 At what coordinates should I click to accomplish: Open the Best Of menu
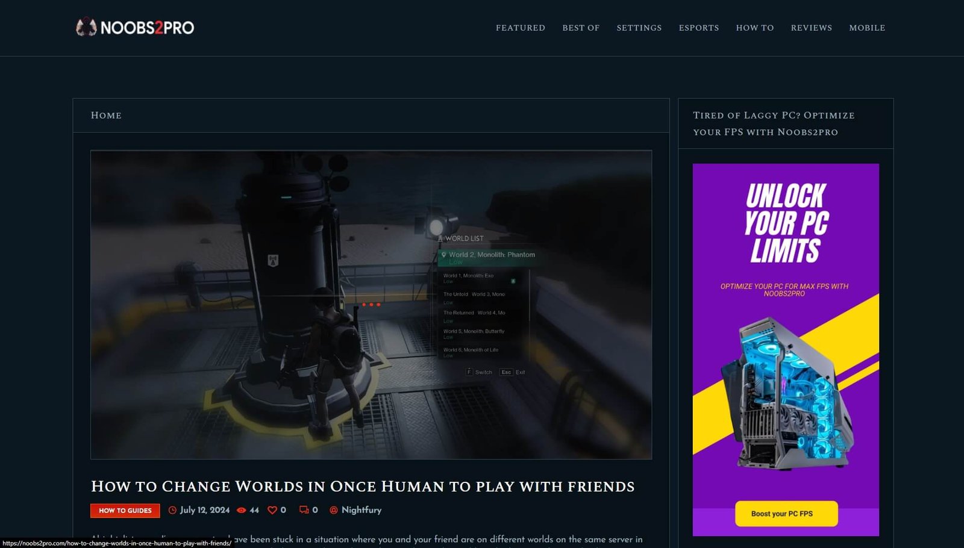tap(581, 28)
